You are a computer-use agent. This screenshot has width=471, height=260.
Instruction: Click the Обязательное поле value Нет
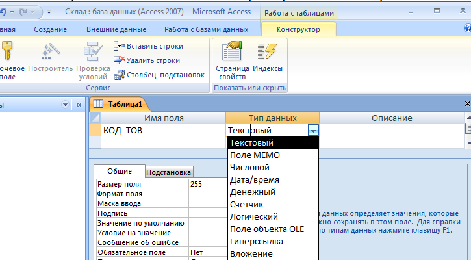pyautogui.click(x=208, y=252)
